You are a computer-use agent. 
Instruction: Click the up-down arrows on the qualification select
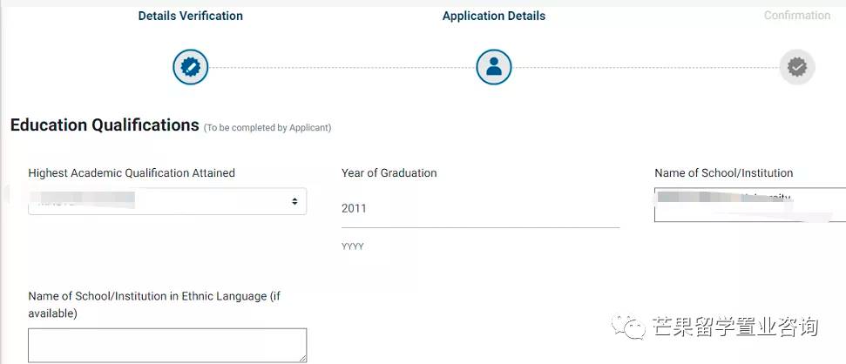click(294, 201)
